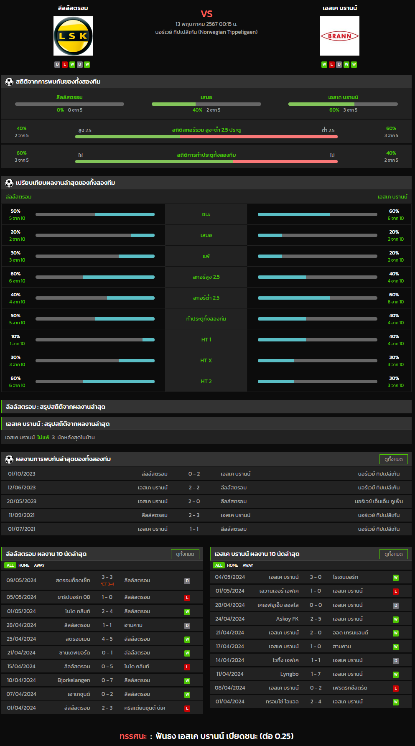Select AWAY tab in Lillestrøm results panel
Viewport: 415px width, 746px height.
point(39,565)
